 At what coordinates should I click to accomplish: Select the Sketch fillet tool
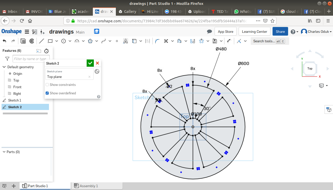point(157,41)
